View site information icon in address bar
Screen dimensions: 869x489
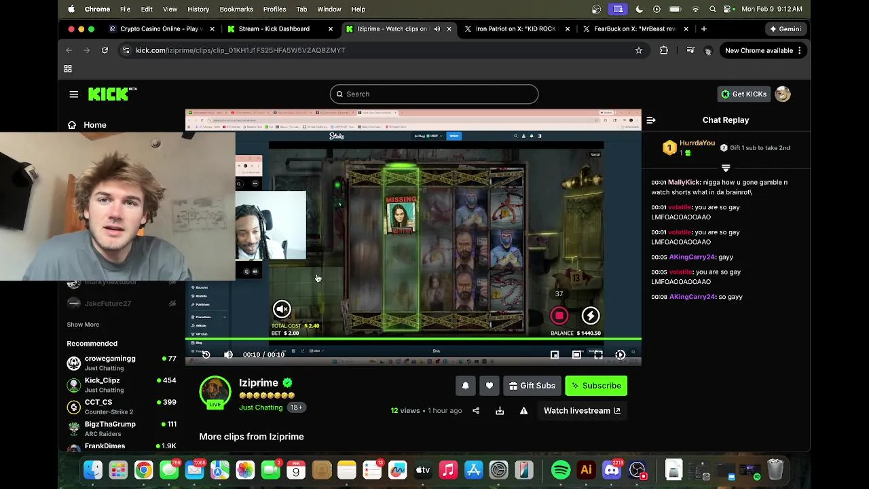point(126,50)
